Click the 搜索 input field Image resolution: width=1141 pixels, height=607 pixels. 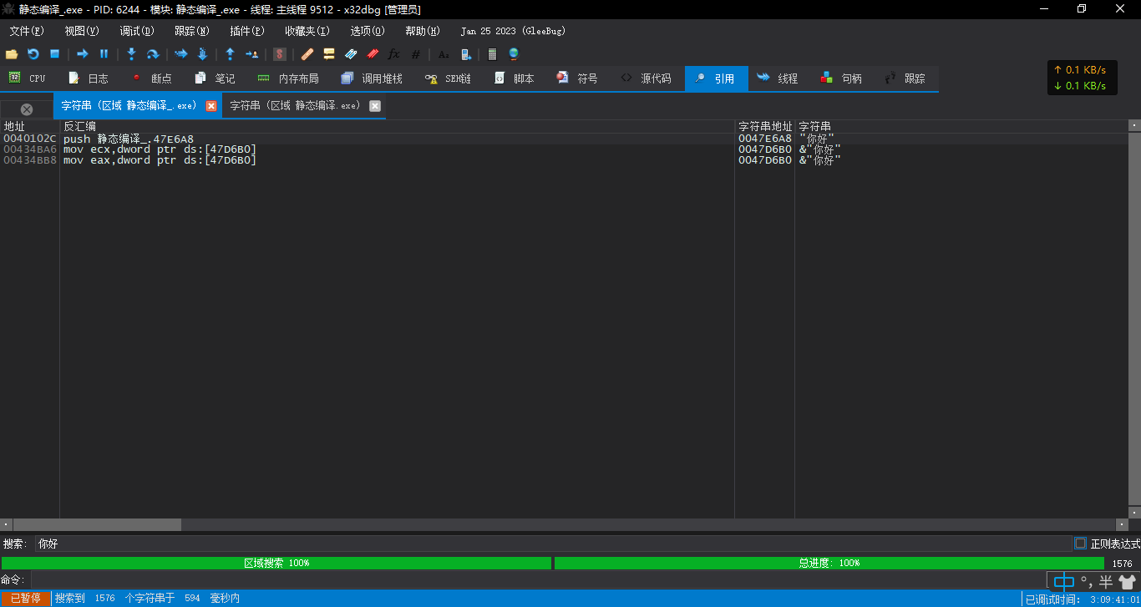[x=553, y=544]
